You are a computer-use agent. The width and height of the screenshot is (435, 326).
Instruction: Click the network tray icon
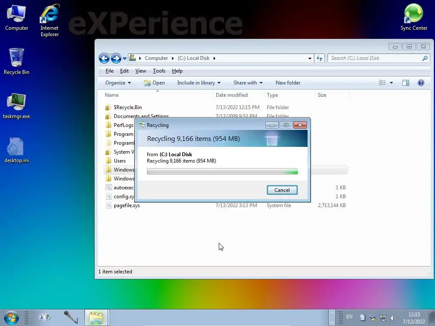coord(383,318)
